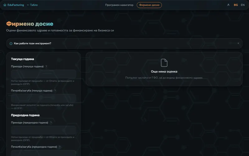The width and height of the screenshot is (249, 156).
Task: Click the Как работи този инструмент? text
Action: pyautogui.click(x=32, y=43)
